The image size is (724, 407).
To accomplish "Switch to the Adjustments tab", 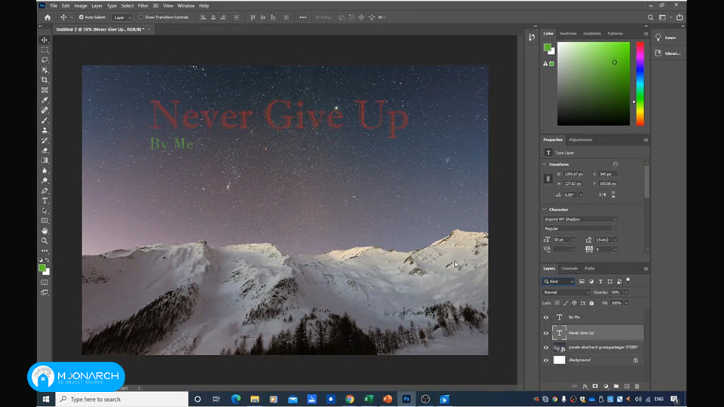I will (x=581, y=140).
